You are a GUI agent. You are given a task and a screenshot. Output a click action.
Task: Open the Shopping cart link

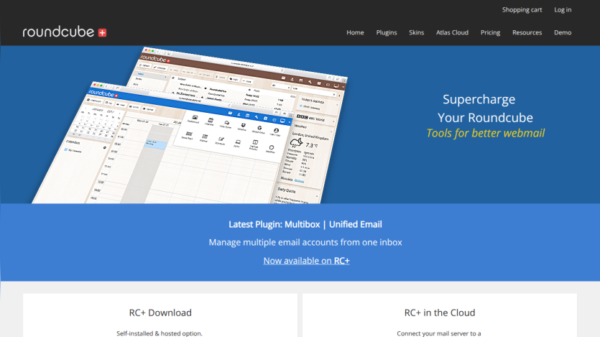point(522,10)
